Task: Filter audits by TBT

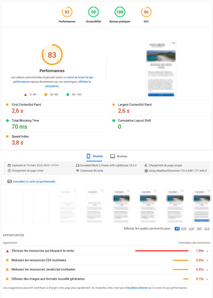Action: click(x=199, y=229)
